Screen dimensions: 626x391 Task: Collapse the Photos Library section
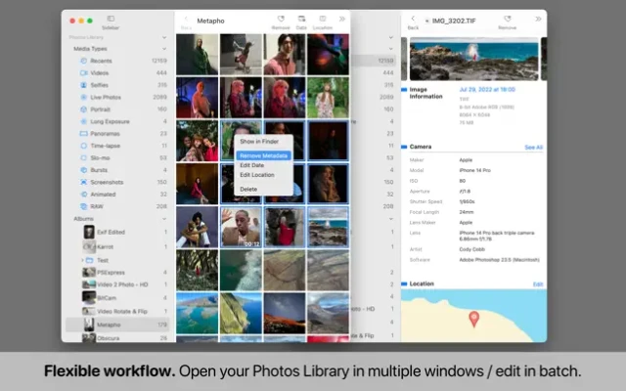coord(164,37)
